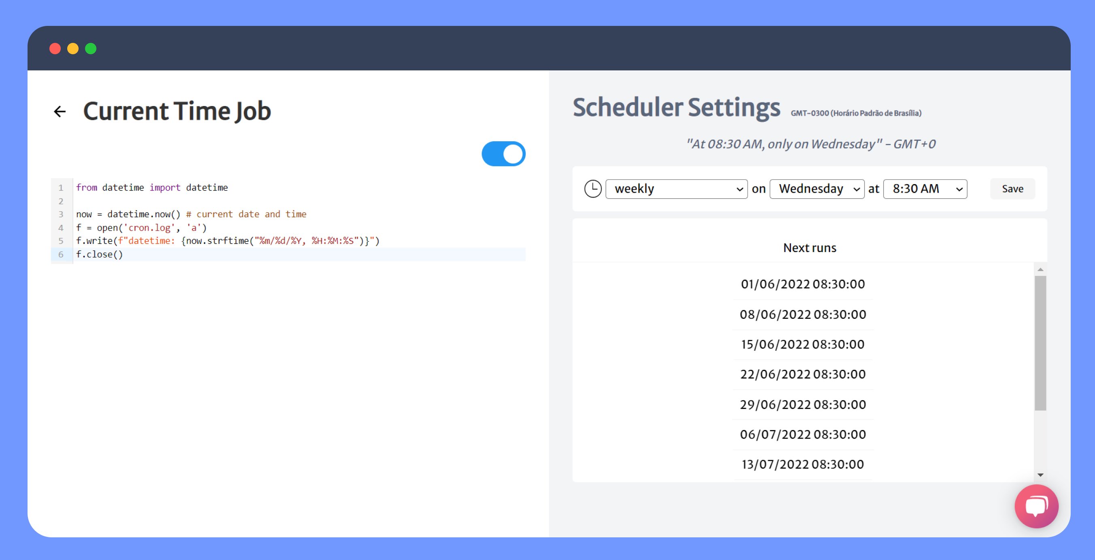Image resolution: width=1095 pixels, height=560 pixels.
Task: Click the clock icon in scheduler
Action: click(592, 189)
